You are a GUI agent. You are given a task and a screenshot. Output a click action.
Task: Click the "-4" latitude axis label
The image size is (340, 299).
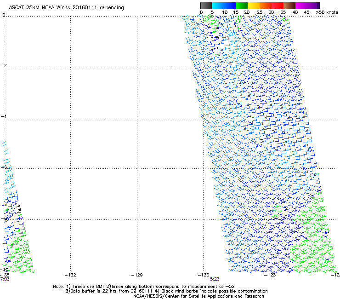pos(4,116)
